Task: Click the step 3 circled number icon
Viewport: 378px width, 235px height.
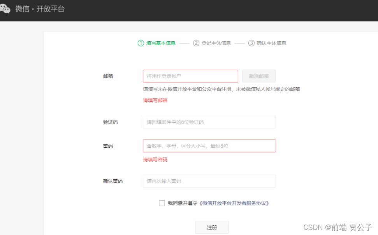Action: pyautogui.click(x=251, y=43)
